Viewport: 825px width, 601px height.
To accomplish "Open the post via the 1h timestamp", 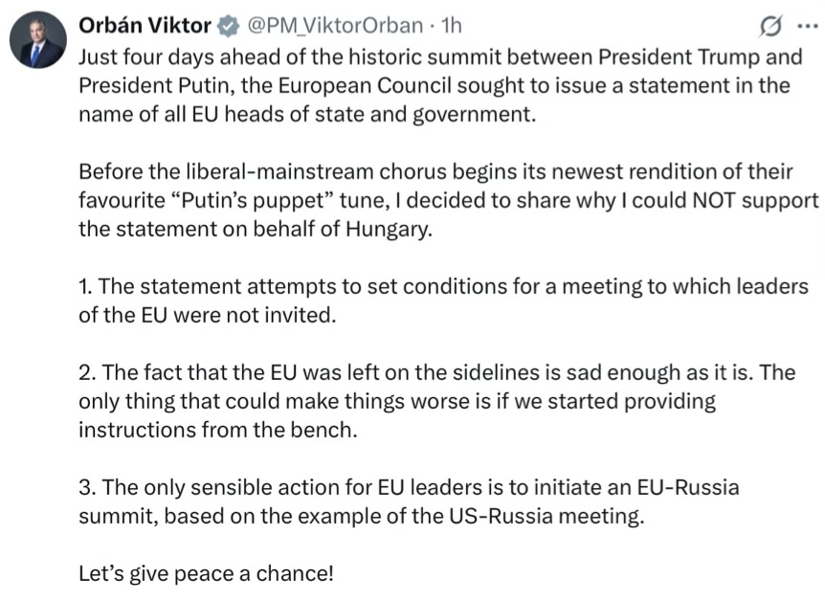I will tap(451, 25).
